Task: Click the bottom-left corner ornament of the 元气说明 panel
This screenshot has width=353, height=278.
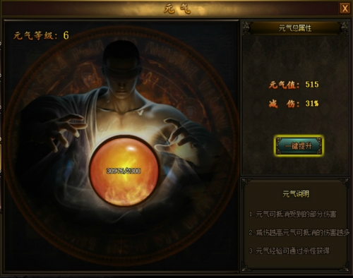Action: click(x=246, y=268)
